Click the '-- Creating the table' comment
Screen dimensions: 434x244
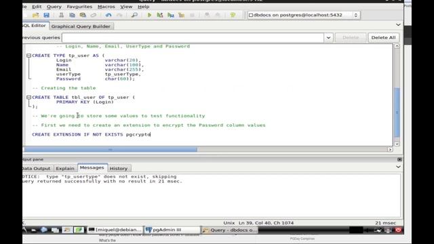pyautogui.click(x=64, y=88)
